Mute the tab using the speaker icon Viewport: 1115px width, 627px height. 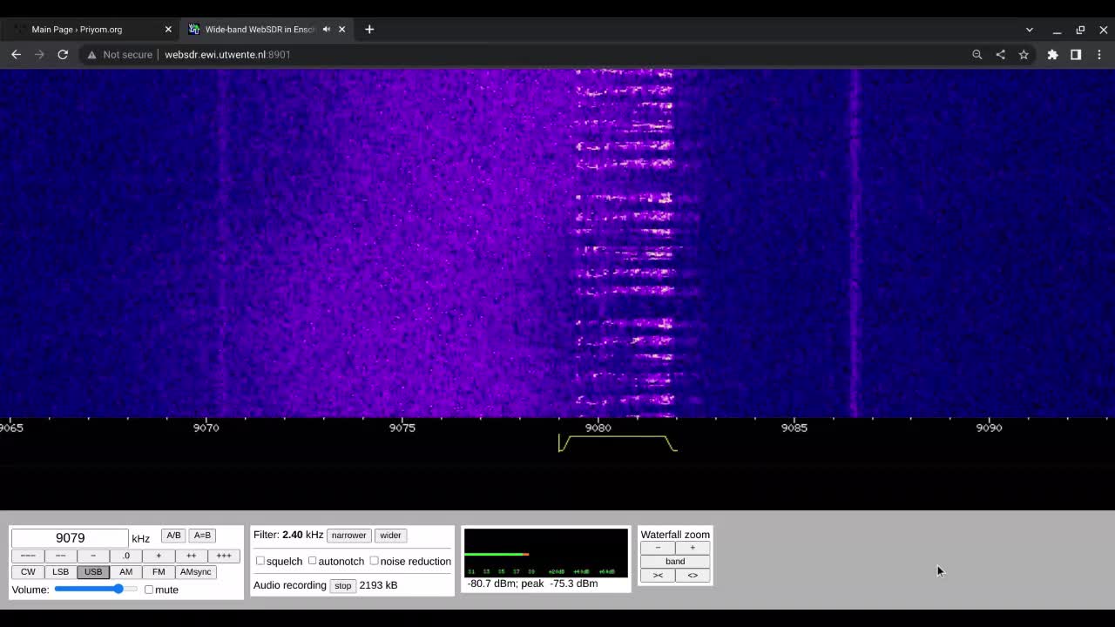pyautogui.click(x=327, y=29)
